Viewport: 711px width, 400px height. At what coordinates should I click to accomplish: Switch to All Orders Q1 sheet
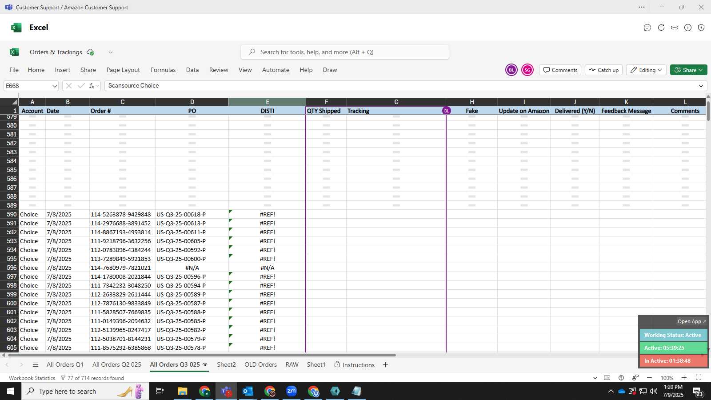(x=65, y=364)
